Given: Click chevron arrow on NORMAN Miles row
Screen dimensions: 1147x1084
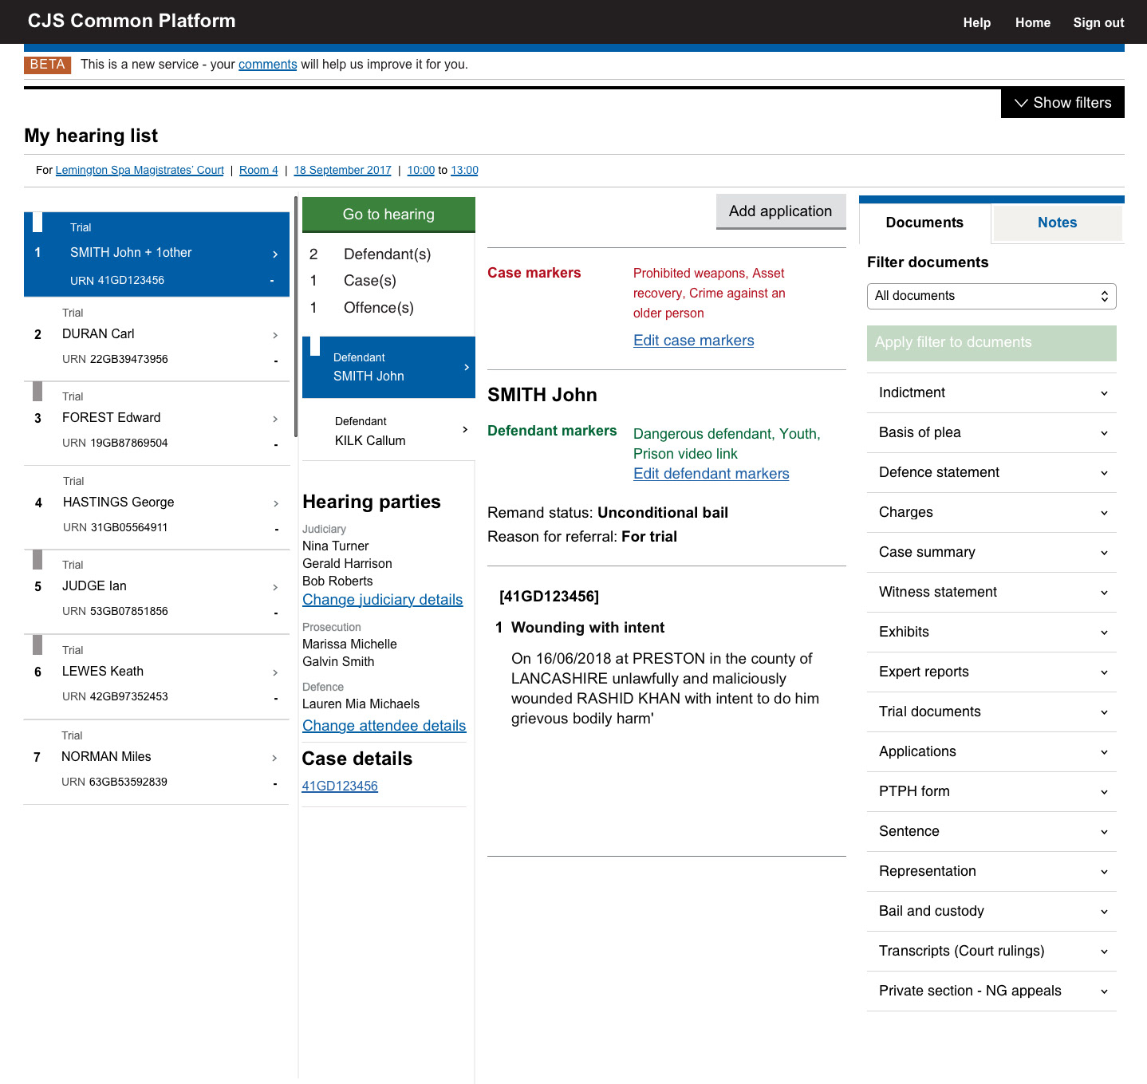Looking at the screenshot, I should click(x=274, y=758).
